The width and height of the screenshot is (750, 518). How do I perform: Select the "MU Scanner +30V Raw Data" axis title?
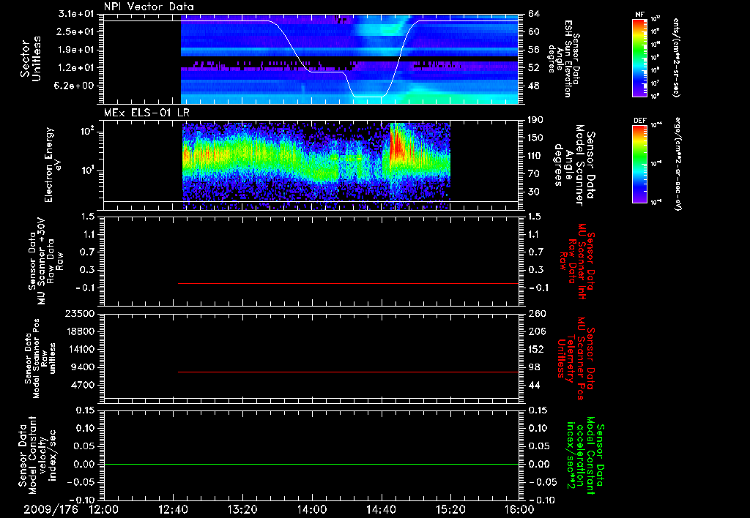coord(45,262)
